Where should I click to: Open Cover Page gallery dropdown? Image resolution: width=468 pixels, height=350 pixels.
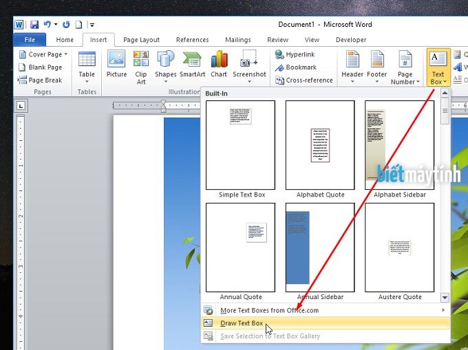click(43, 54)
